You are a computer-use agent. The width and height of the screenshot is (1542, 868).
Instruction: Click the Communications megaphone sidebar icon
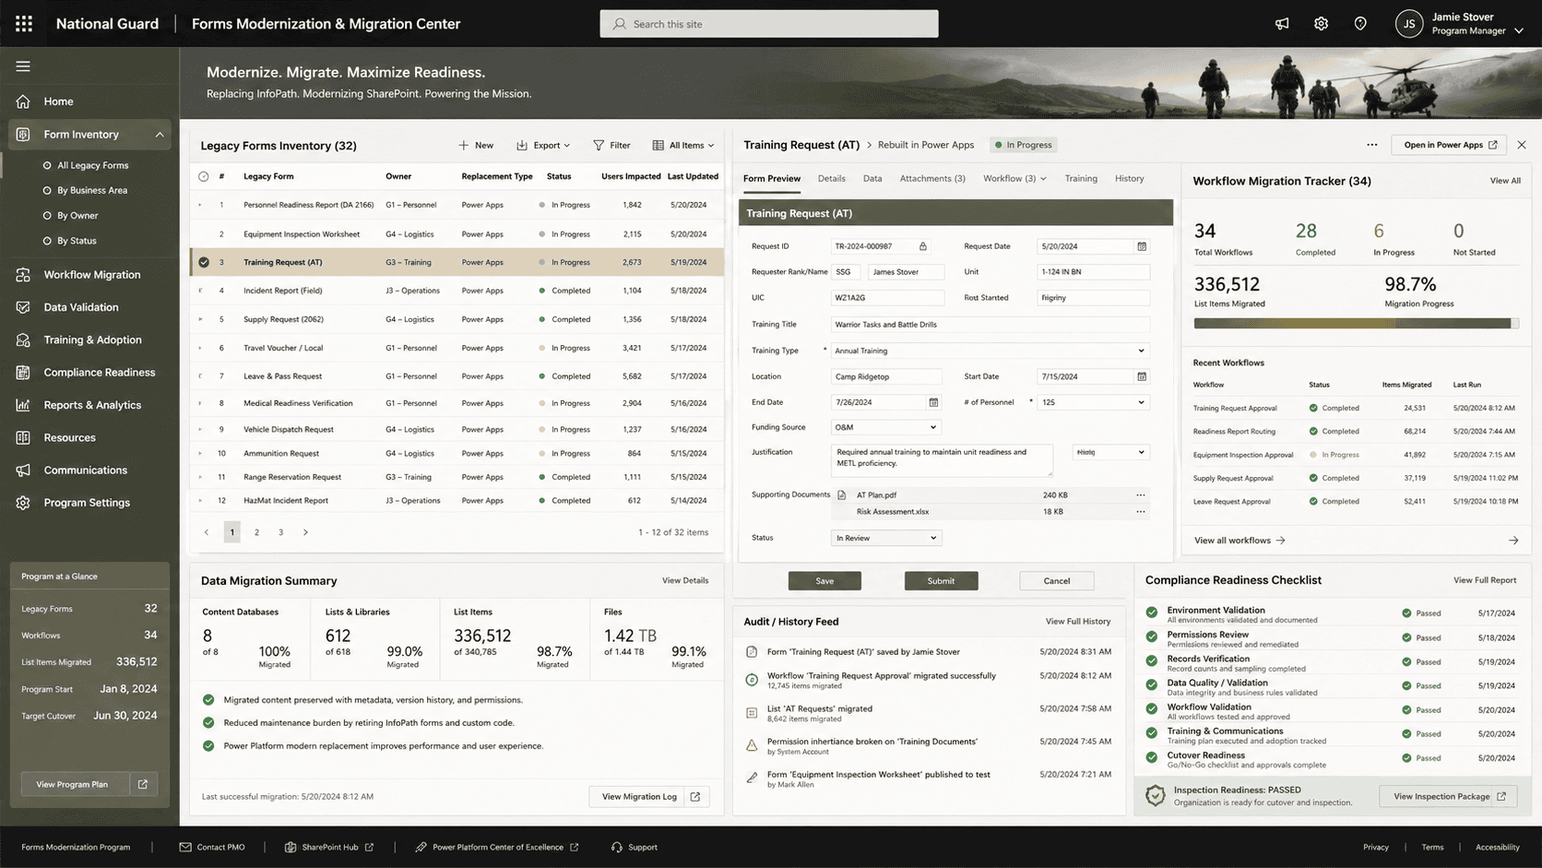[x=23, y=470]
